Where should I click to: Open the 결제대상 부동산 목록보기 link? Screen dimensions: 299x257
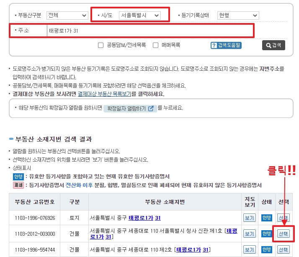105,94
